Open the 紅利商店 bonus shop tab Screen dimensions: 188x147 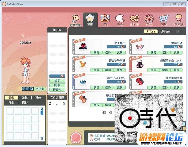(75, 20)
